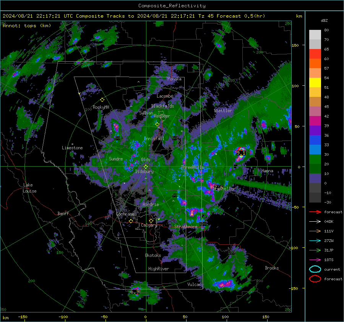Click the Forecast 0.5(hr) header text
Image resolution: width=344 pixels, height=322 pixels.
coord(241,16)
